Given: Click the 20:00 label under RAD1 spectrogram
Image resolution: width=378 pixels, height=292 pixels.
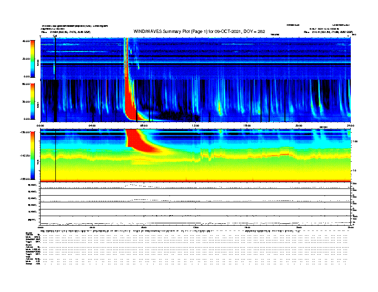Looking at the screenshot, I should (x=299, y=125).
